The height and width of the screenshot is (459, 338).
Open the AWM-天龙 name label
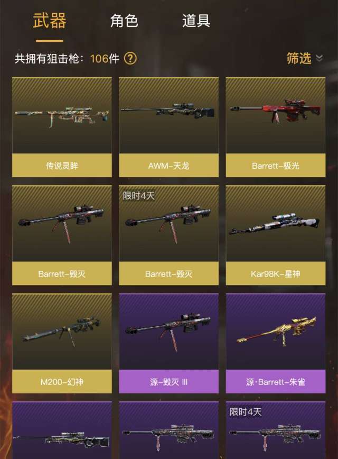(x=168, y=166)
